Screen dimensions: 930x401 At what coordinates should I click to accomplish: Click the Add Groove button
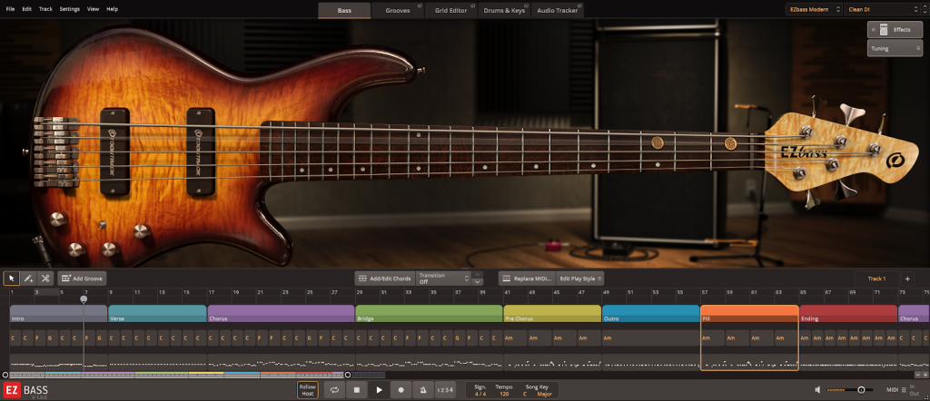click(82, 279)
